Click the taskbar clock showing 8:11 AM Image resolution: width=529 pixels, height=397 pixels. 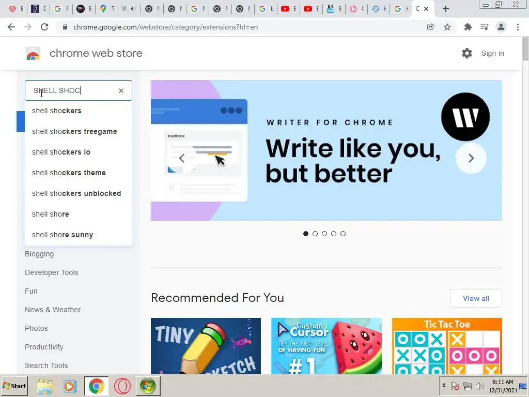pos(503,386)
